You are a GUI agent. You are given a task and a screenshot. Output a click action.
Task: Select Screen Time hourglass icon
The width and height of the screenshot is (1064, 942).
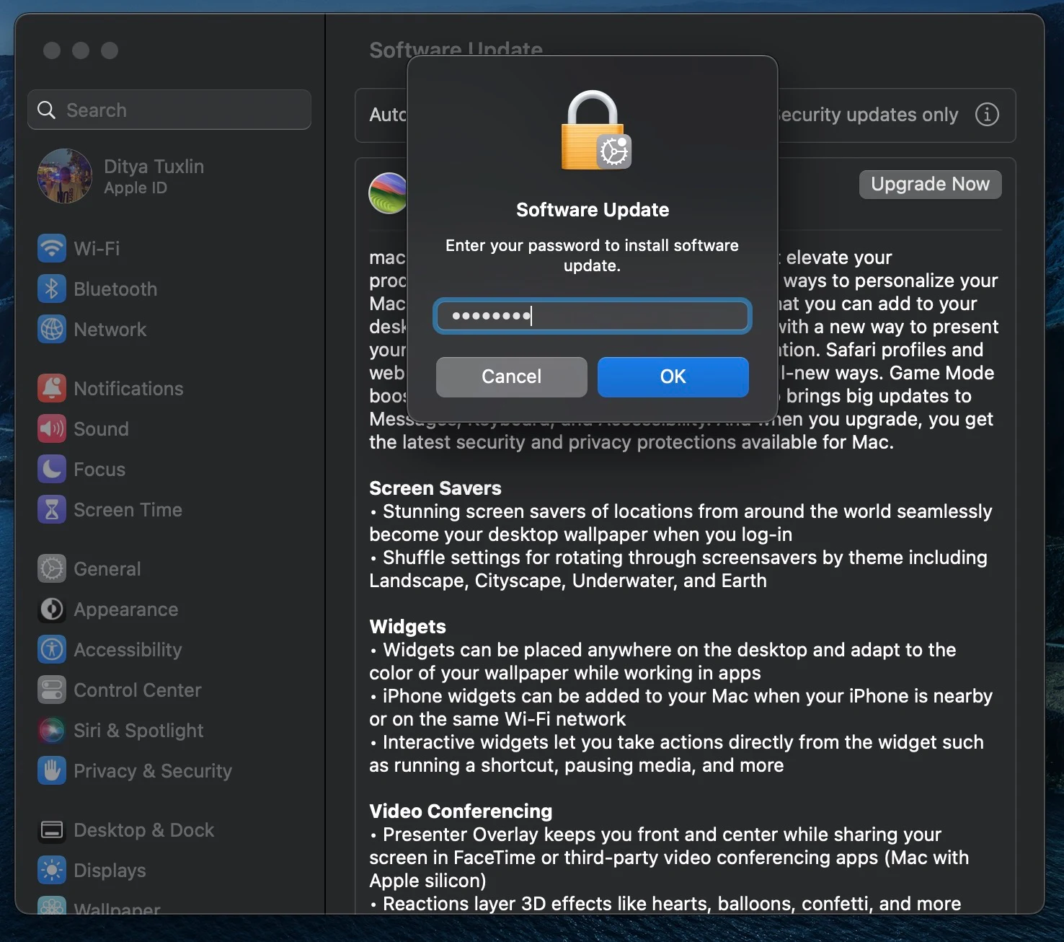click(x=52, y=510)
